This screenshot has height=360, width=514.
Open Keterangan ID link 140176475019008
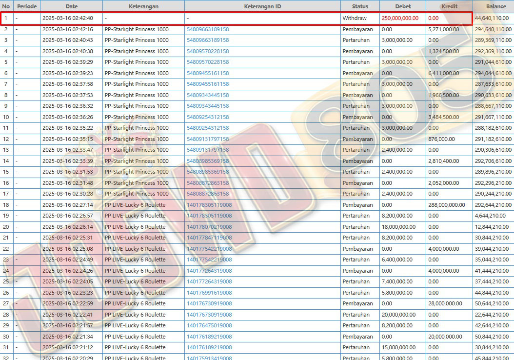[209, 325]
